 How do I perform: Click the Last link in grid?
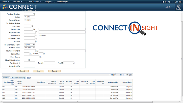(x=131, y=75)
